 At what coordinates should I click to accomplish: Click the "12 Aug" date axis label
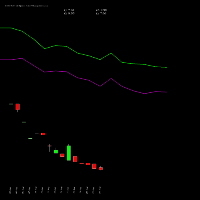[x=48, y=190]
